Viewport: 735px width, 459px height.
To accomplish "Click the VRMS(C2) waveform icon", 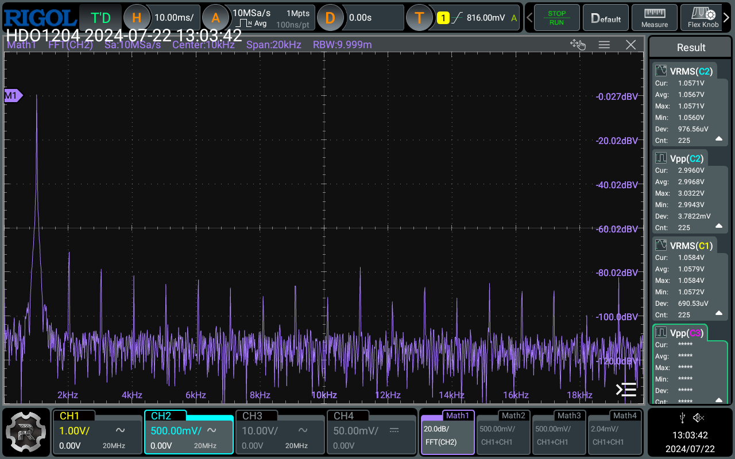I will point(661,71).
